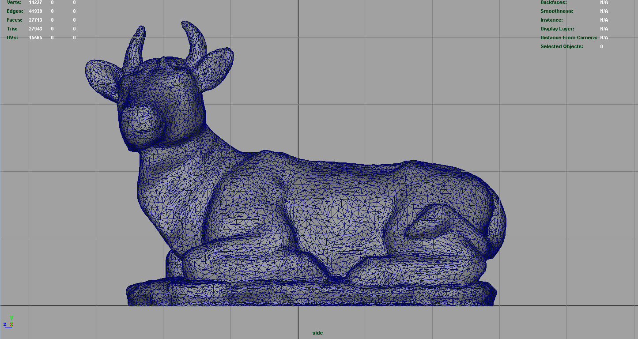Click the N/A value beside Backfaces
638x339 pixels.
coord(604,2)
